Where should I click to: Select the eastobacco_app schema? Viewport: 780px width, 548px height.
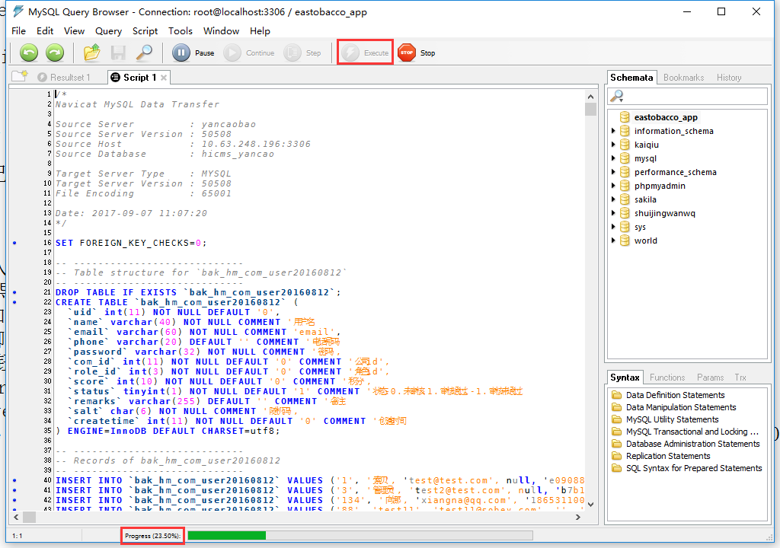coord(665,117)
